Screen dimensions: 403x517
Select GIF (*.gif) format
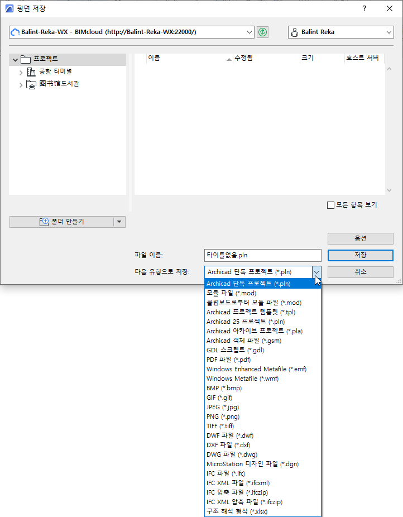pos(263,398)
